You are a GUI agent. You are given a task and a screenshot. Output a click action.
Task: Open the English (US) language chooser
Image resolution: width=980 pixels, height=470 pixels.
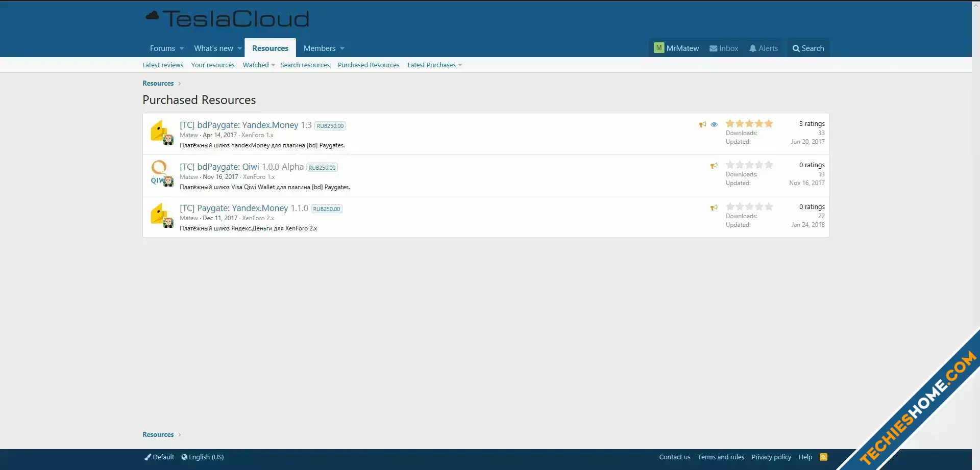pyautogui.click(x=203, y=457)
